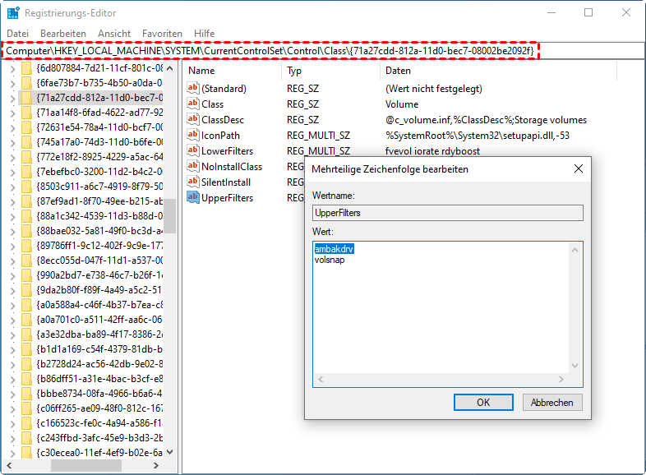Cancel the edit with Abbrechen
This screenshot has width=646, height=475.
552,402
